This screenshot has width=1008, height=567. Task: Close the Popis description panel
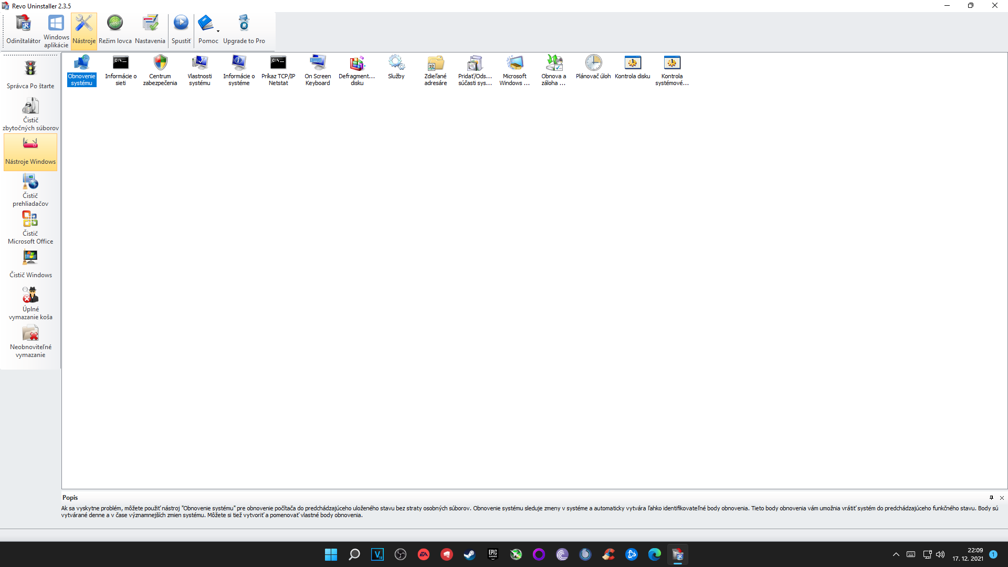pyautogui.click(x=1002, y=498)
